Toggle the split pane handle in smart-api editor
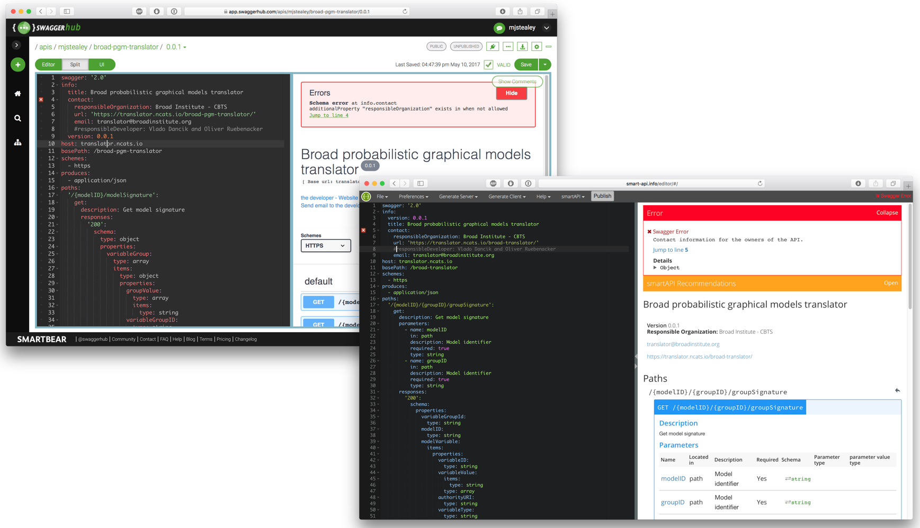920x528 pixels. (x=636, y=361)
